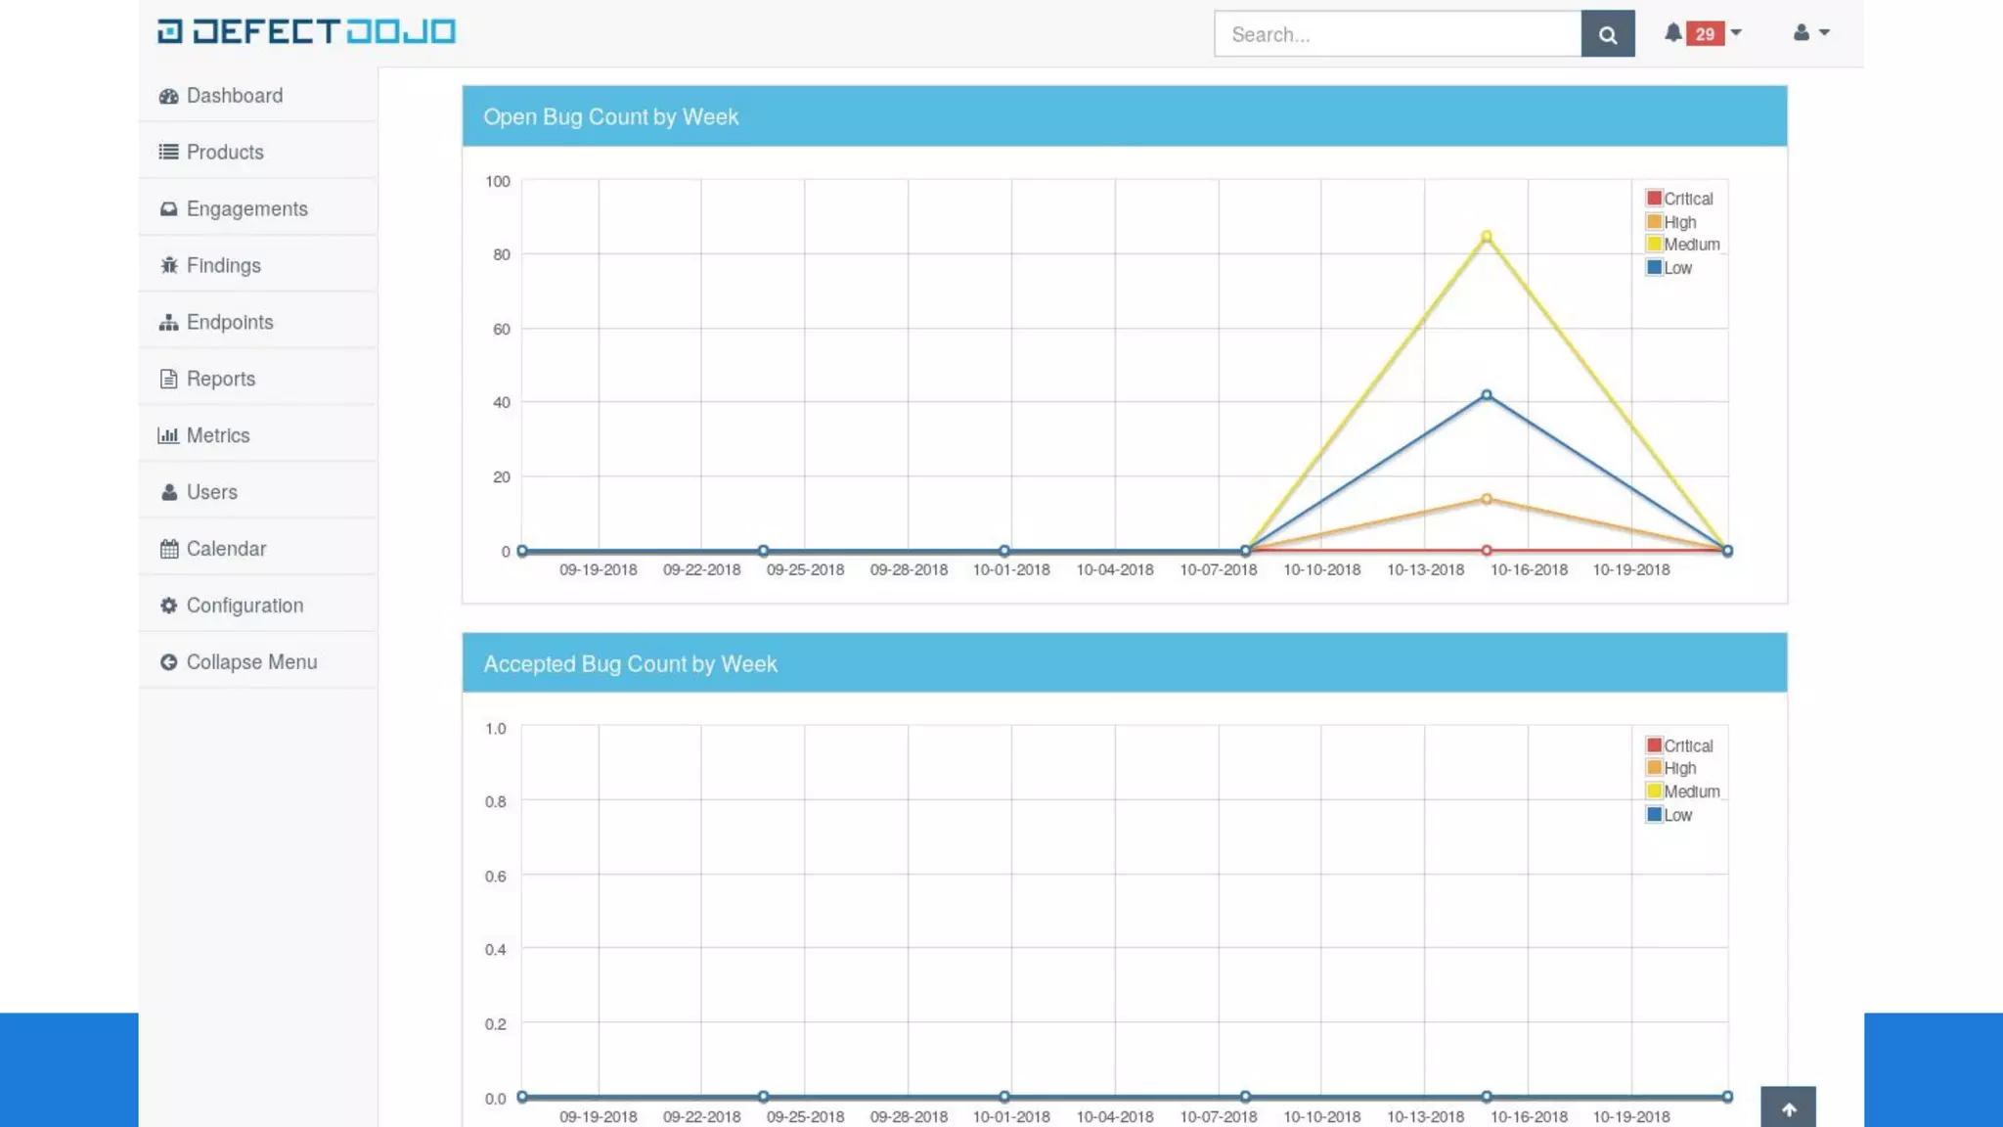
Task: Open Configuration in the sidebar
Action: pos(245,606)
